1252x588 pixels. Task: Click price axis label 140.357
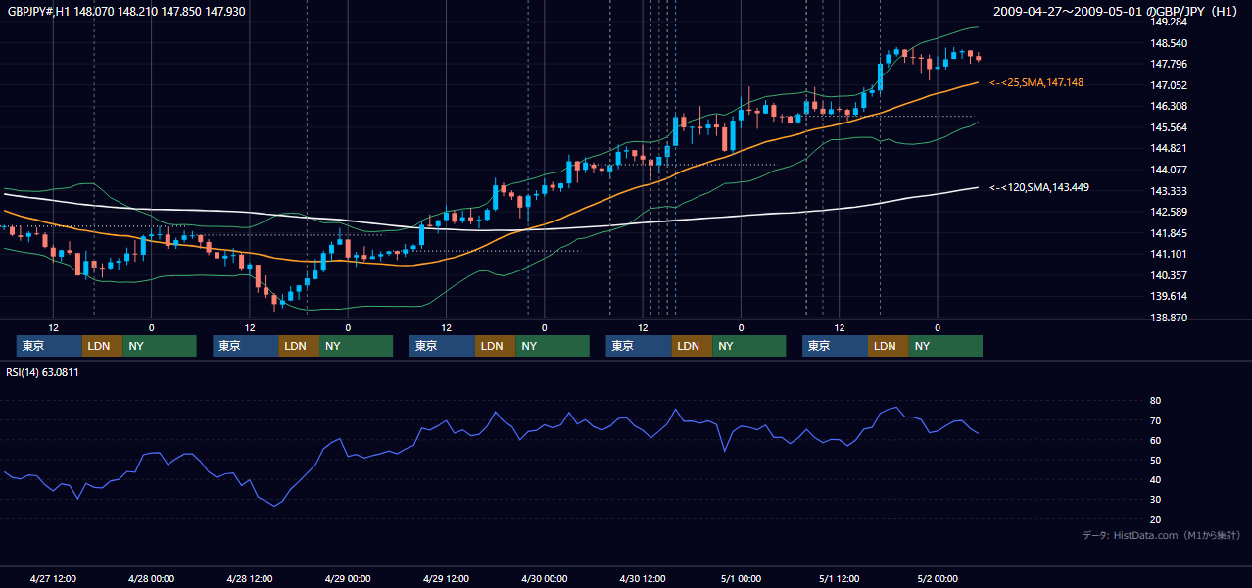tap(1169, 275)
